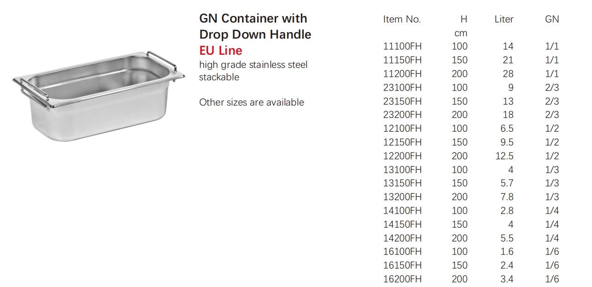This screenshot has height=287, width=592.
Task: Click the Other sizes are available text
Action: click(252, 102)
